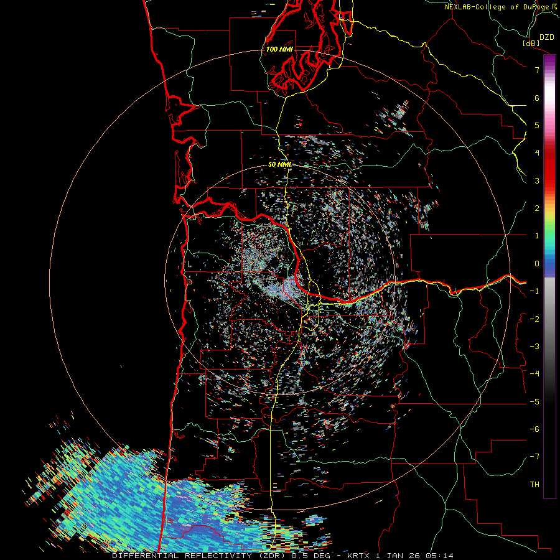Screen dimensions: 560x560
Task: Click the '5' value on color scale
Action: click(537, 125)
